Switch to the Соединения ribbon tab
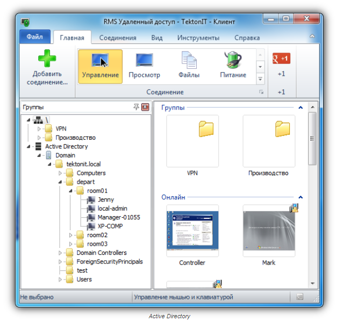 click(118, 38)
